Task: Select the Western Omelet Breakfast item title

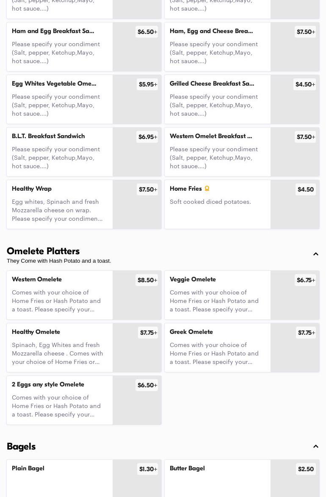Action: point(211,136)
